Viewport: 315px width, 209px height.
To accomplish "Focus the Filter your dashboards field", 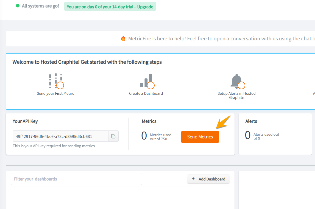I will 76,179.
